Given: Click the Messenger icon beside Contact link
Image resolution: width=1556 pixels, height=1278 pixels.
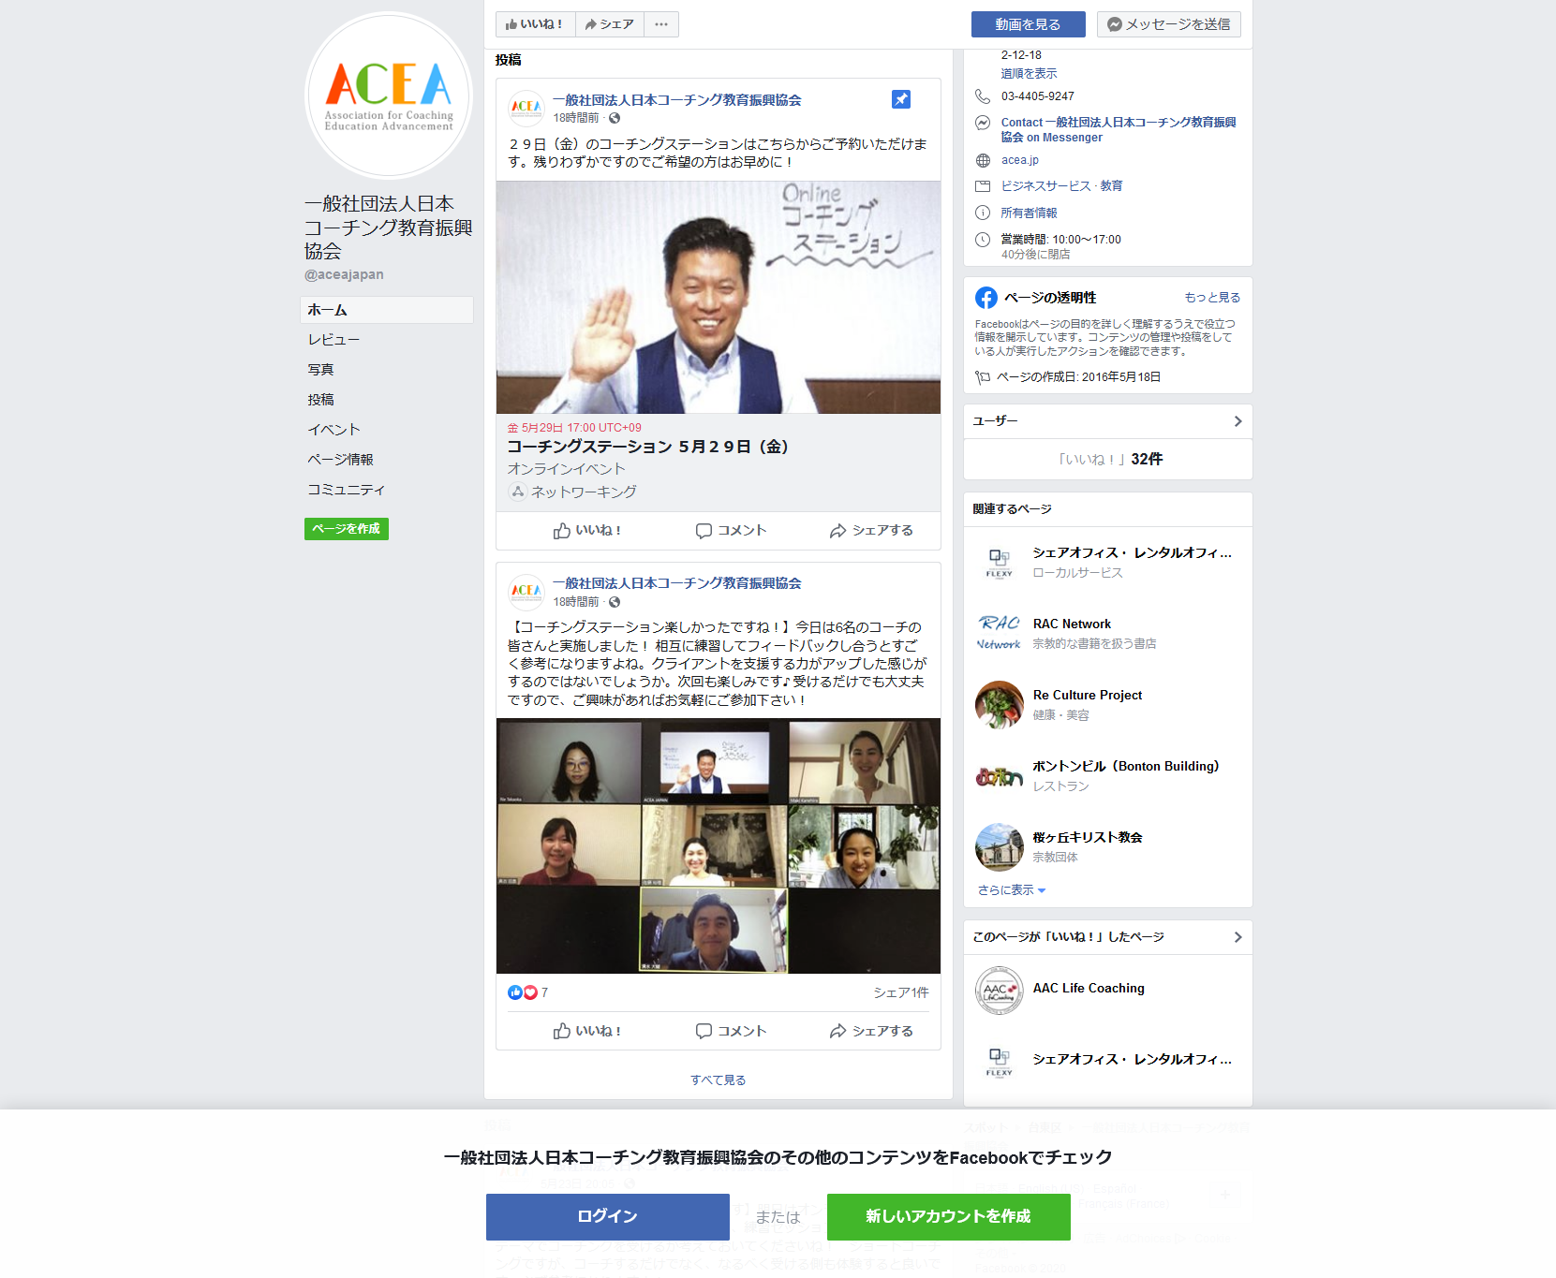Looking at the screenshot, I should coord(983,123).
